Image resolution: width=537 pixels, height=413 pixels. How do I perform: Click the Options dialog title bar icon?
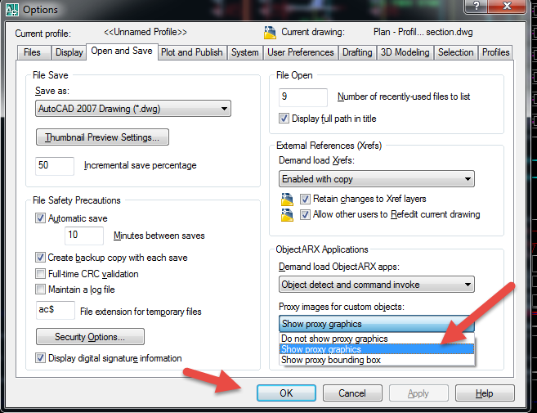[11, 9]
